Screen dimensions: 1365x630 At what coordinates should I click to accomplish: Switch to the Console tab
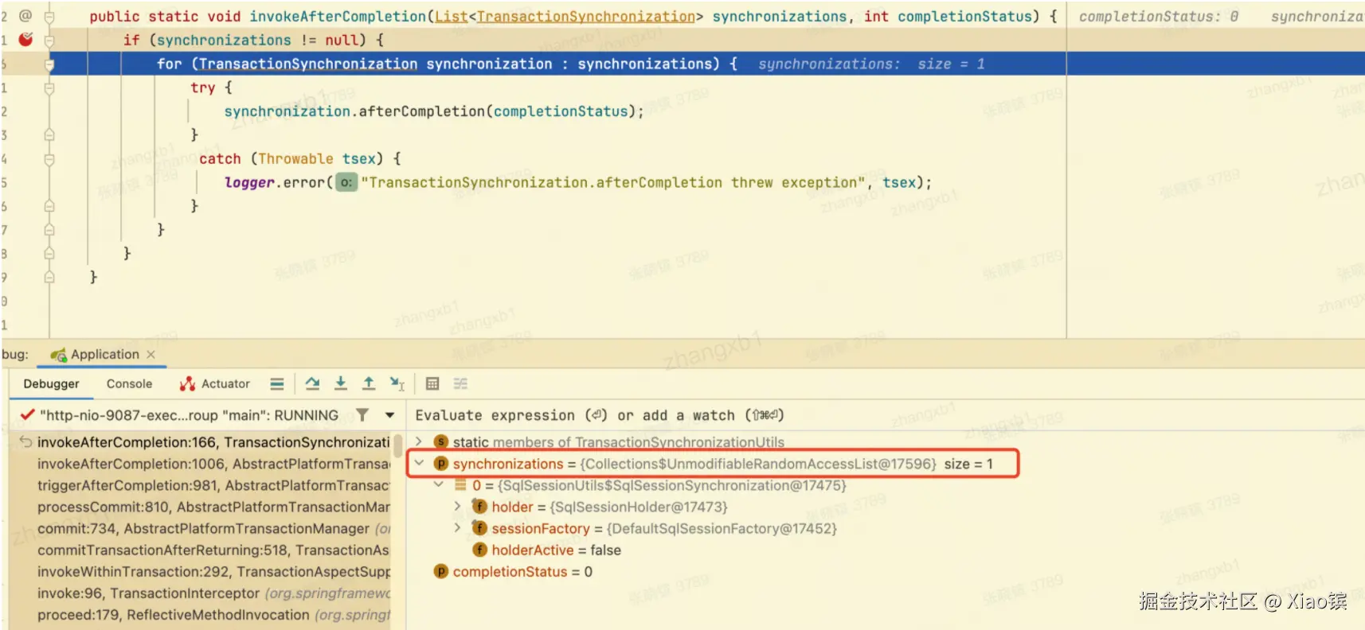click(129, 384)
